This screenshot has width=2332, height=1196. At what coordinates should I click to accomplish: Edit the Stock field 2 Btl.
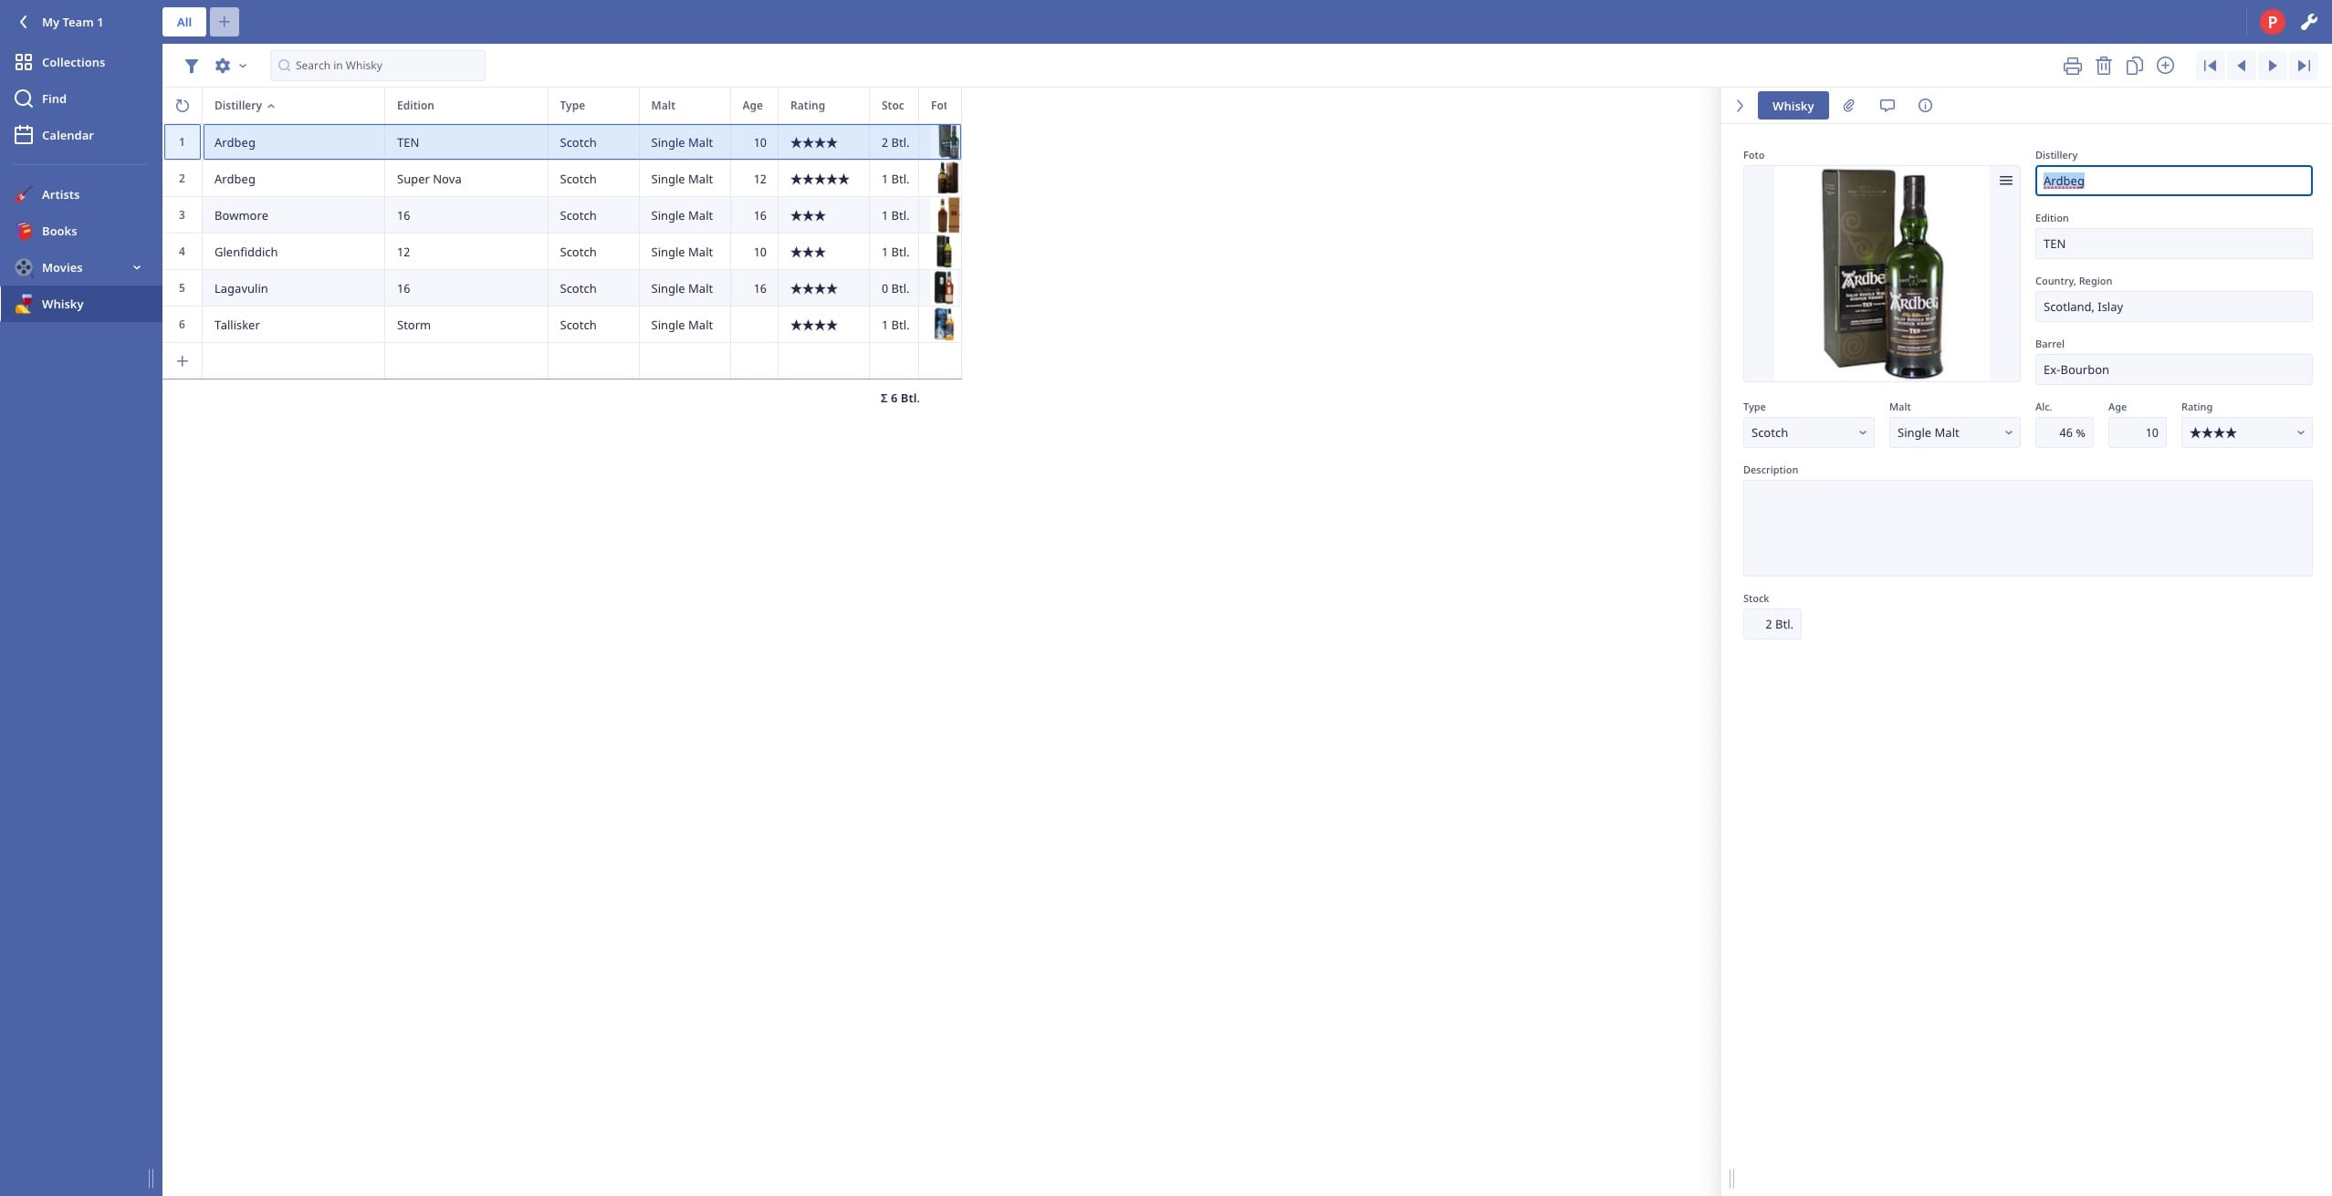[x=1772, y=624]
